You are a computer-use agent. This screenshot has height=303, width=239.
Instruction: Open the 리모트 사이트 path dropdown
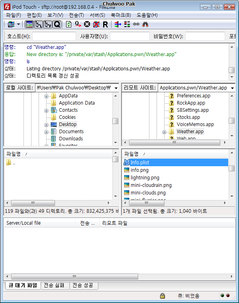click(x=232, y=88)
